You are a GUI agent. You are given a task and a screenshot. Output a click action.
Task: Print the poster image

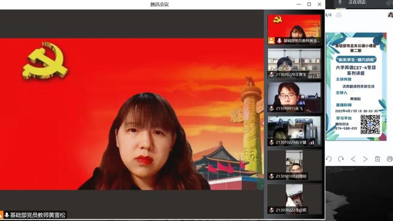point(390,159)
